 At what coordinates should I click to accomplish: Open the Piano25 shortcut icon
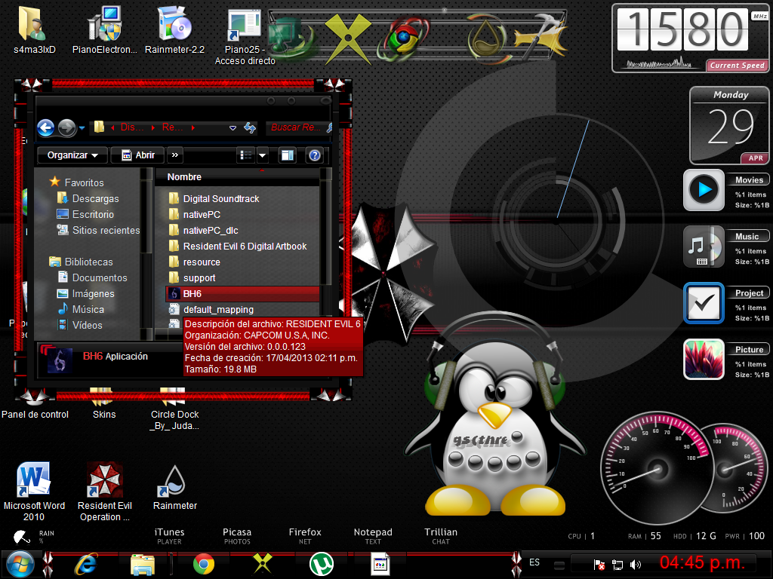[244, 26]
